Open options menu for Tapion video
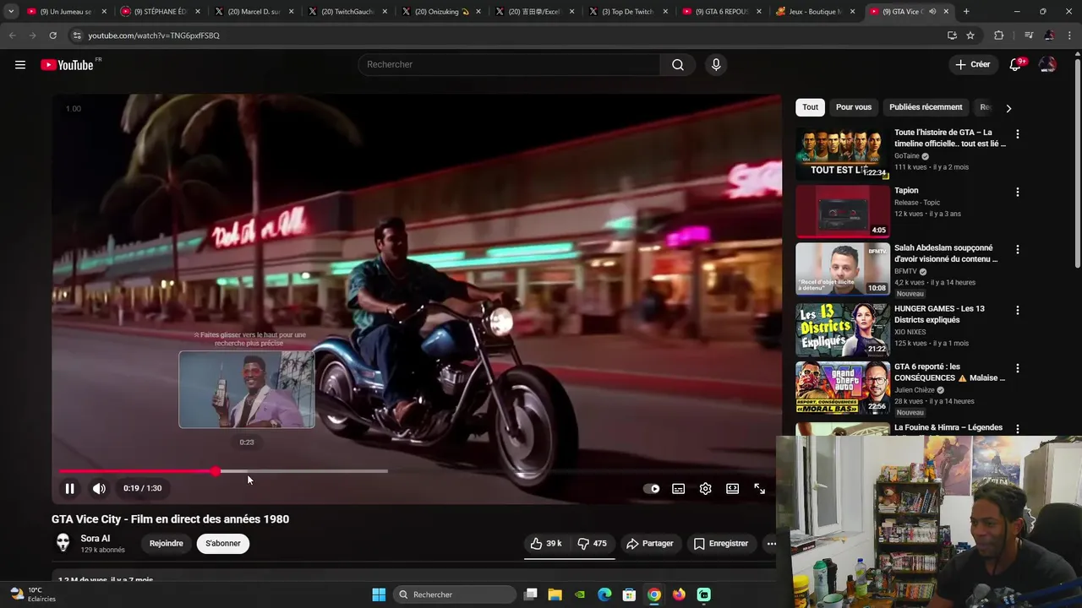The width and height of the screenshot is (1082, 608). pyautogui.click(x=1017, y=192)
